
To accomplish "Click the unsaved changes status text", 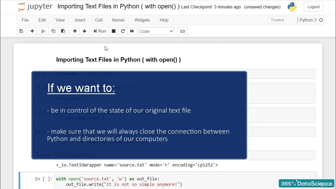I will [x=262, y=7].
